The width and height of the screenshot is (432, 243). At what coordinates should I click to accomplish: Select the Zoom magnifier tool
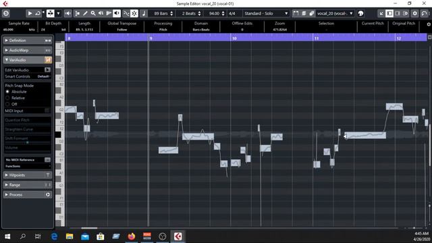pyautogui.click(x=93, y=13)
